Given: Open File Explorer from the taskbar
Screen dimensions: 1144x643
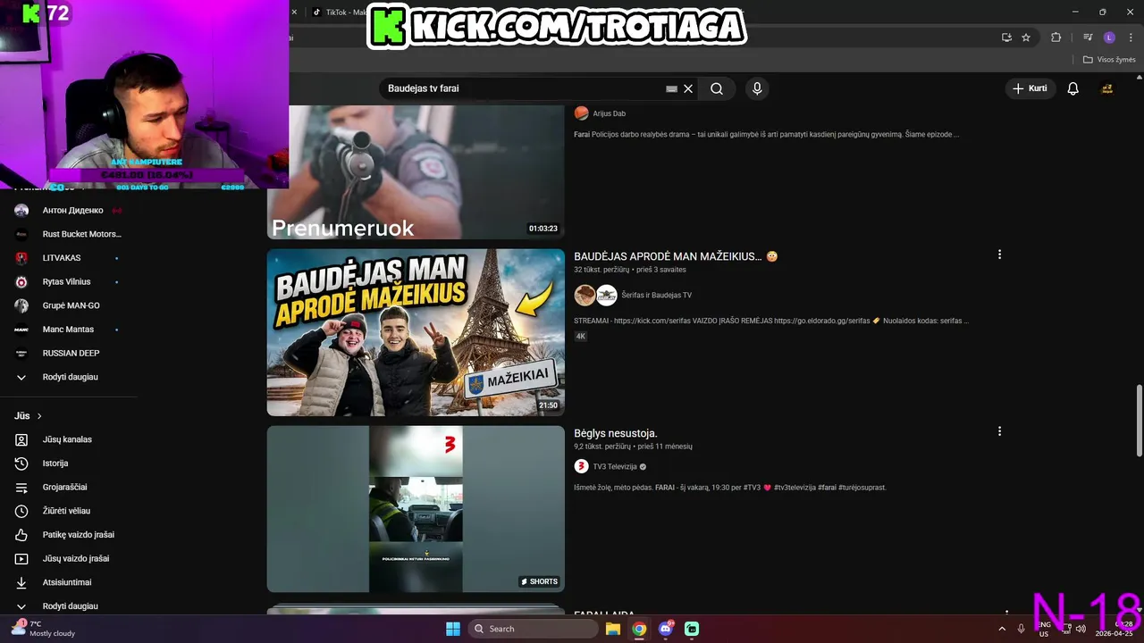Looking at the screenshot, I should tap(613, 629).
